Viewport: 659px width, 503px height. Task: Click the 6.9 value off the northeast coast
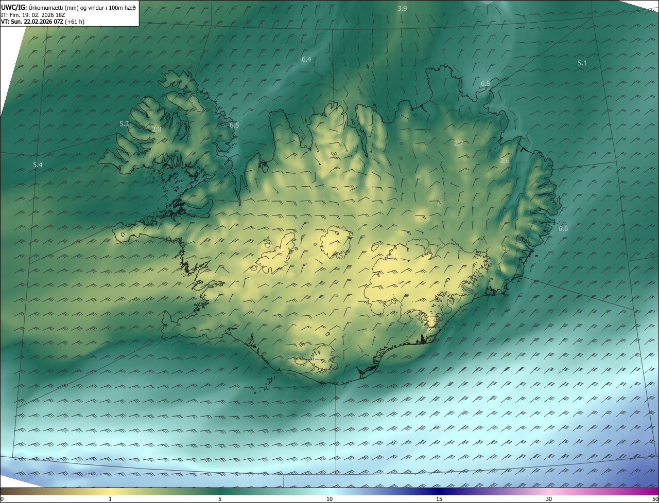[x=485, y=83]
